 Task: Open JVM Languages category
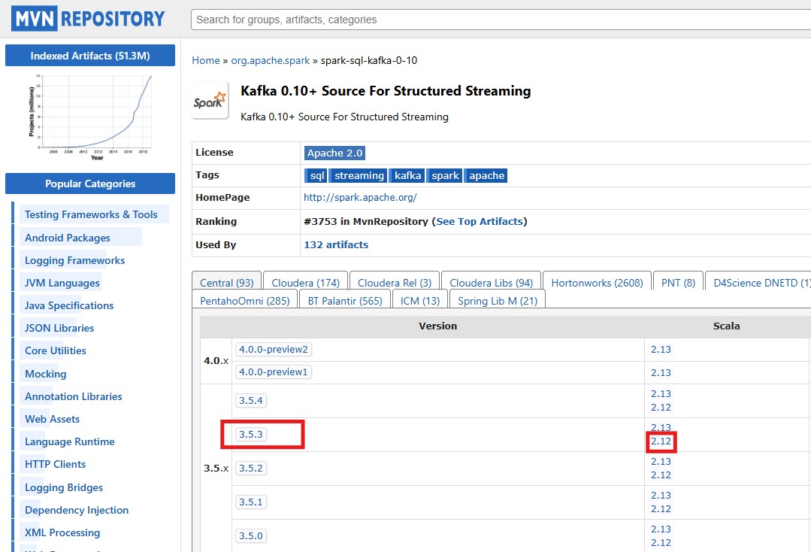(x=62, y=283)
